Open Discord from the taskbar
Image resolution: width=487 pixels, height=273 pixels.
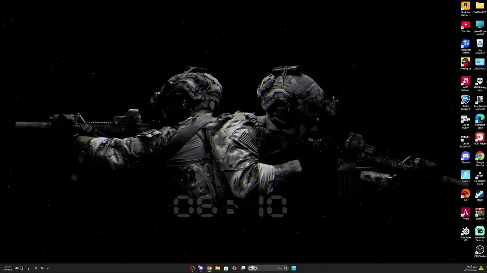201,268
